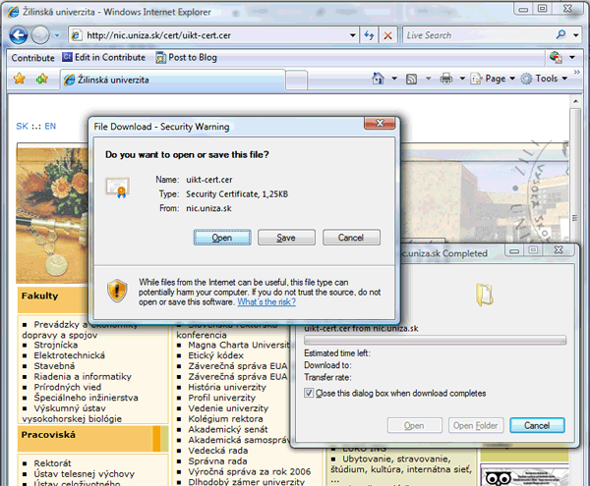Open the search provider dropdown arrow
Viewport: 590px width, 486px height.
575,35
